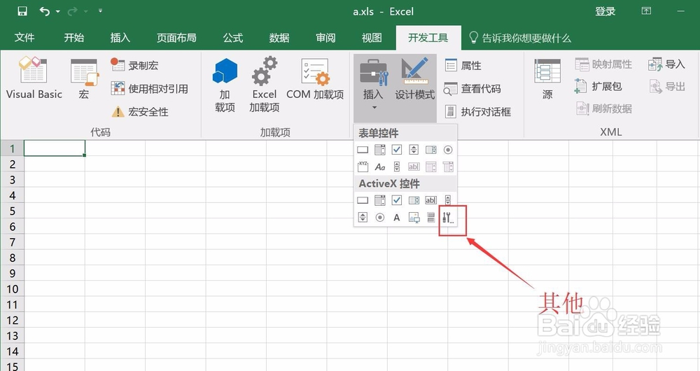Click 刷新数据 refresh data

(604, 108)
